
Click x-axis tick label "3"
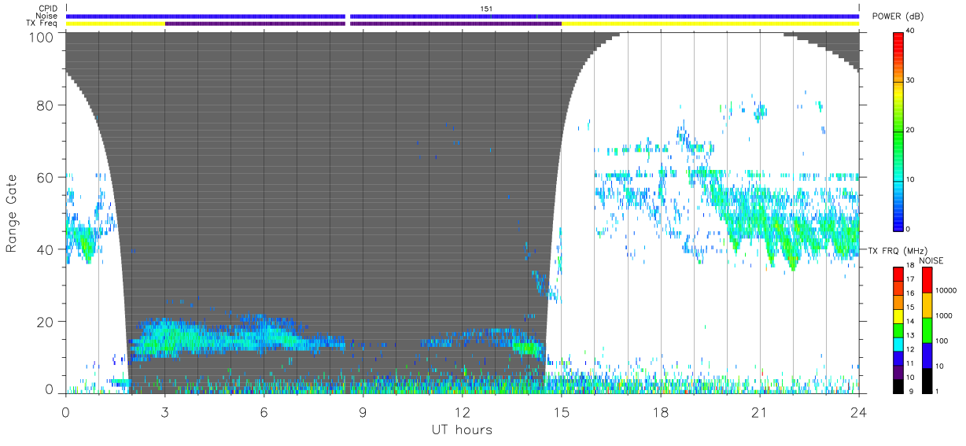(x=164, y=411)
